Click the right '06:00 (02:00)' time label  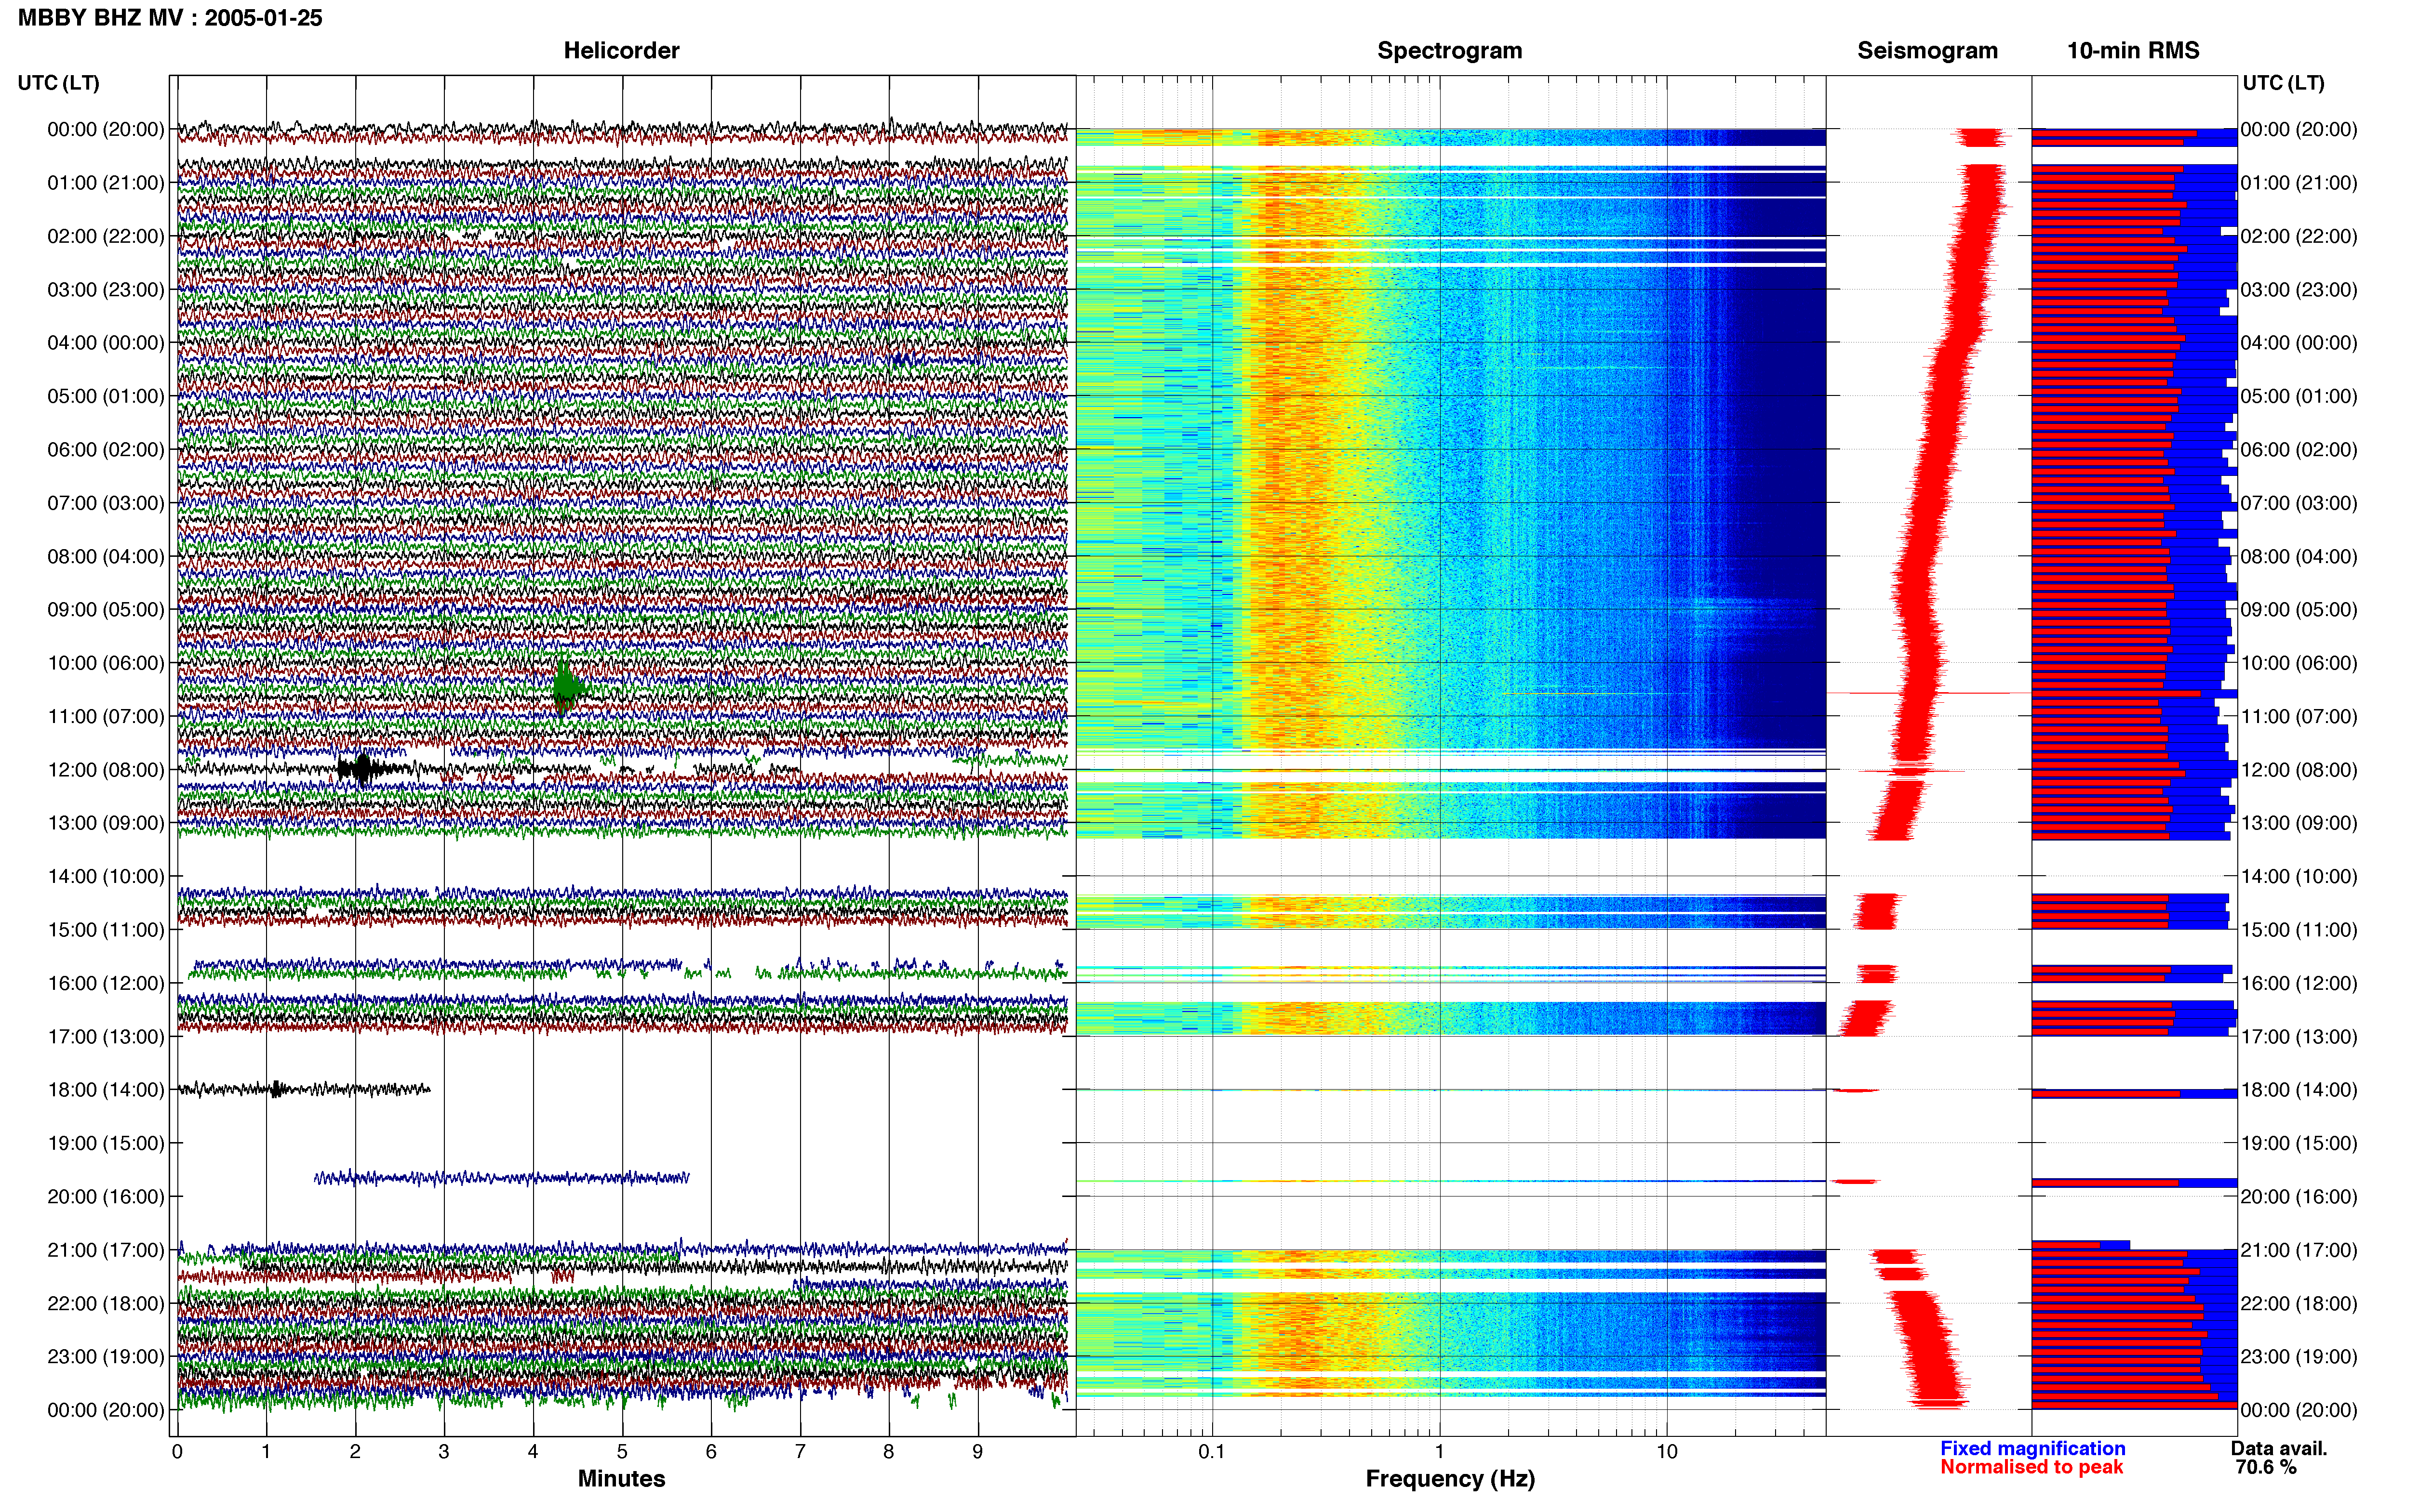[2299, 450]
